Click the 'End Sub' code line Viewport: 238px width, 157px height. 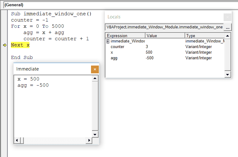(22, 57)
